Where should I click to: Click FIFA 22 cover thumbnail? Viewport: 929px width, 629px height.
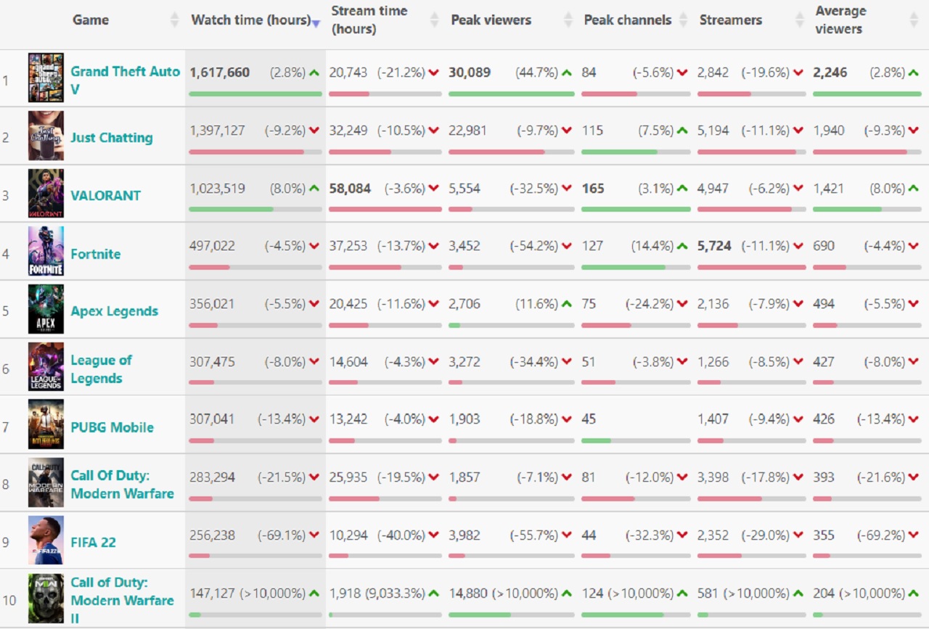(x=46, y=540)
